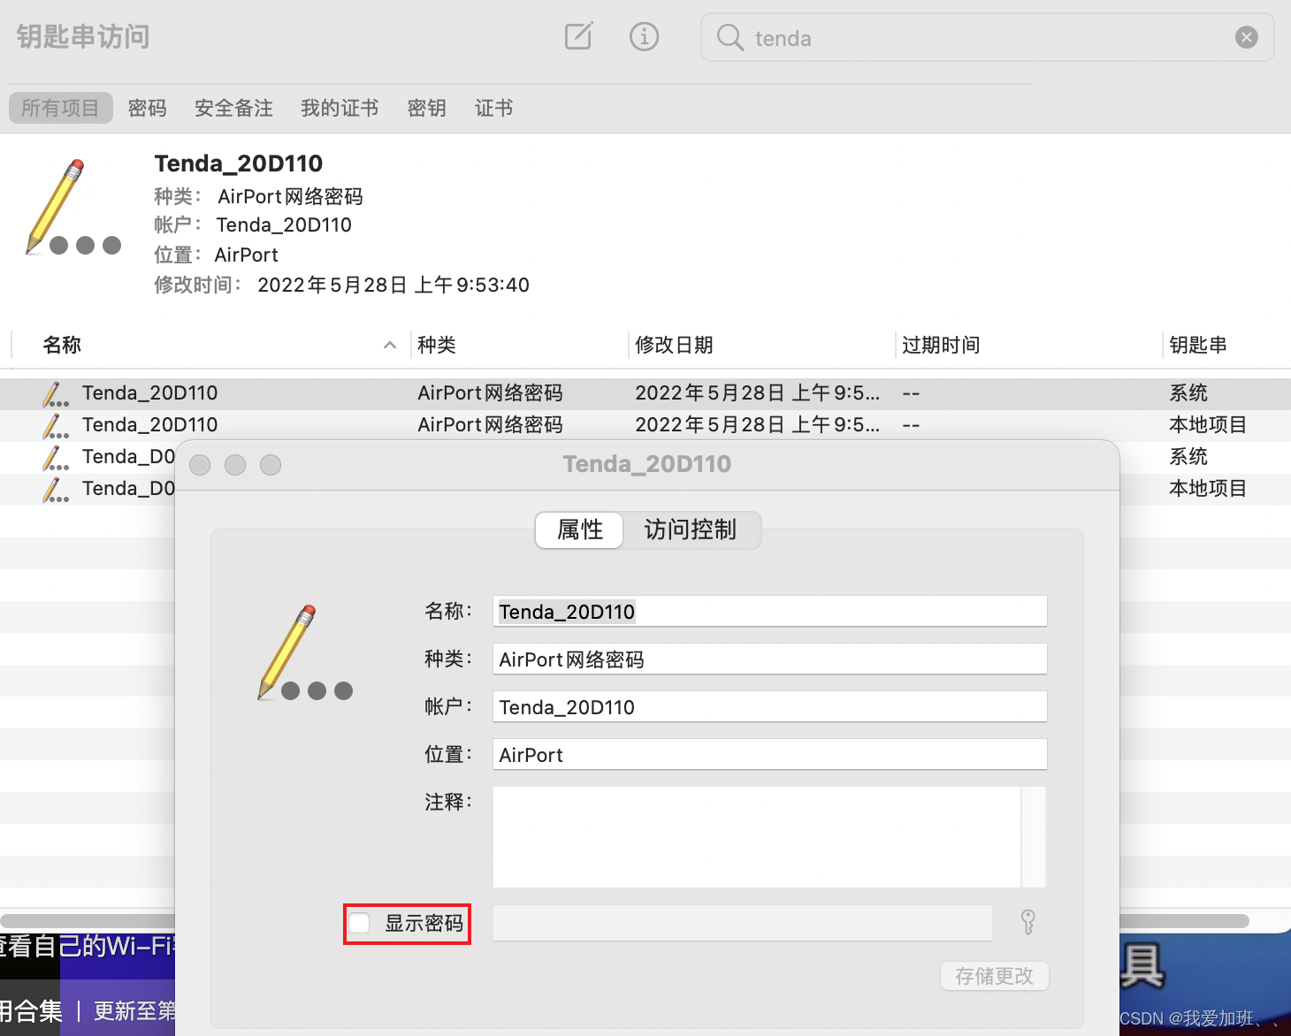Click the pencil icon of the third Tenda_D0 row
This screenshot has width=1291, height=1036.
pyautogui.click(x=56, y=457)
